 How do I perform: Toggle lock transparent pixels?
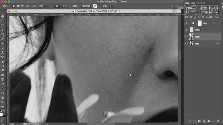pos(191,17)
